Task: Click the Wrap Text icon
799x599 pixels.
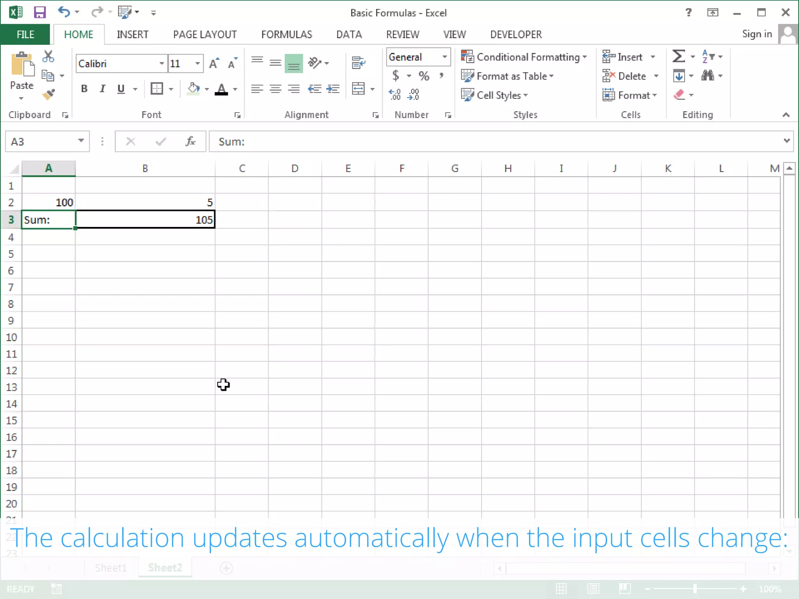Action: 358,63
